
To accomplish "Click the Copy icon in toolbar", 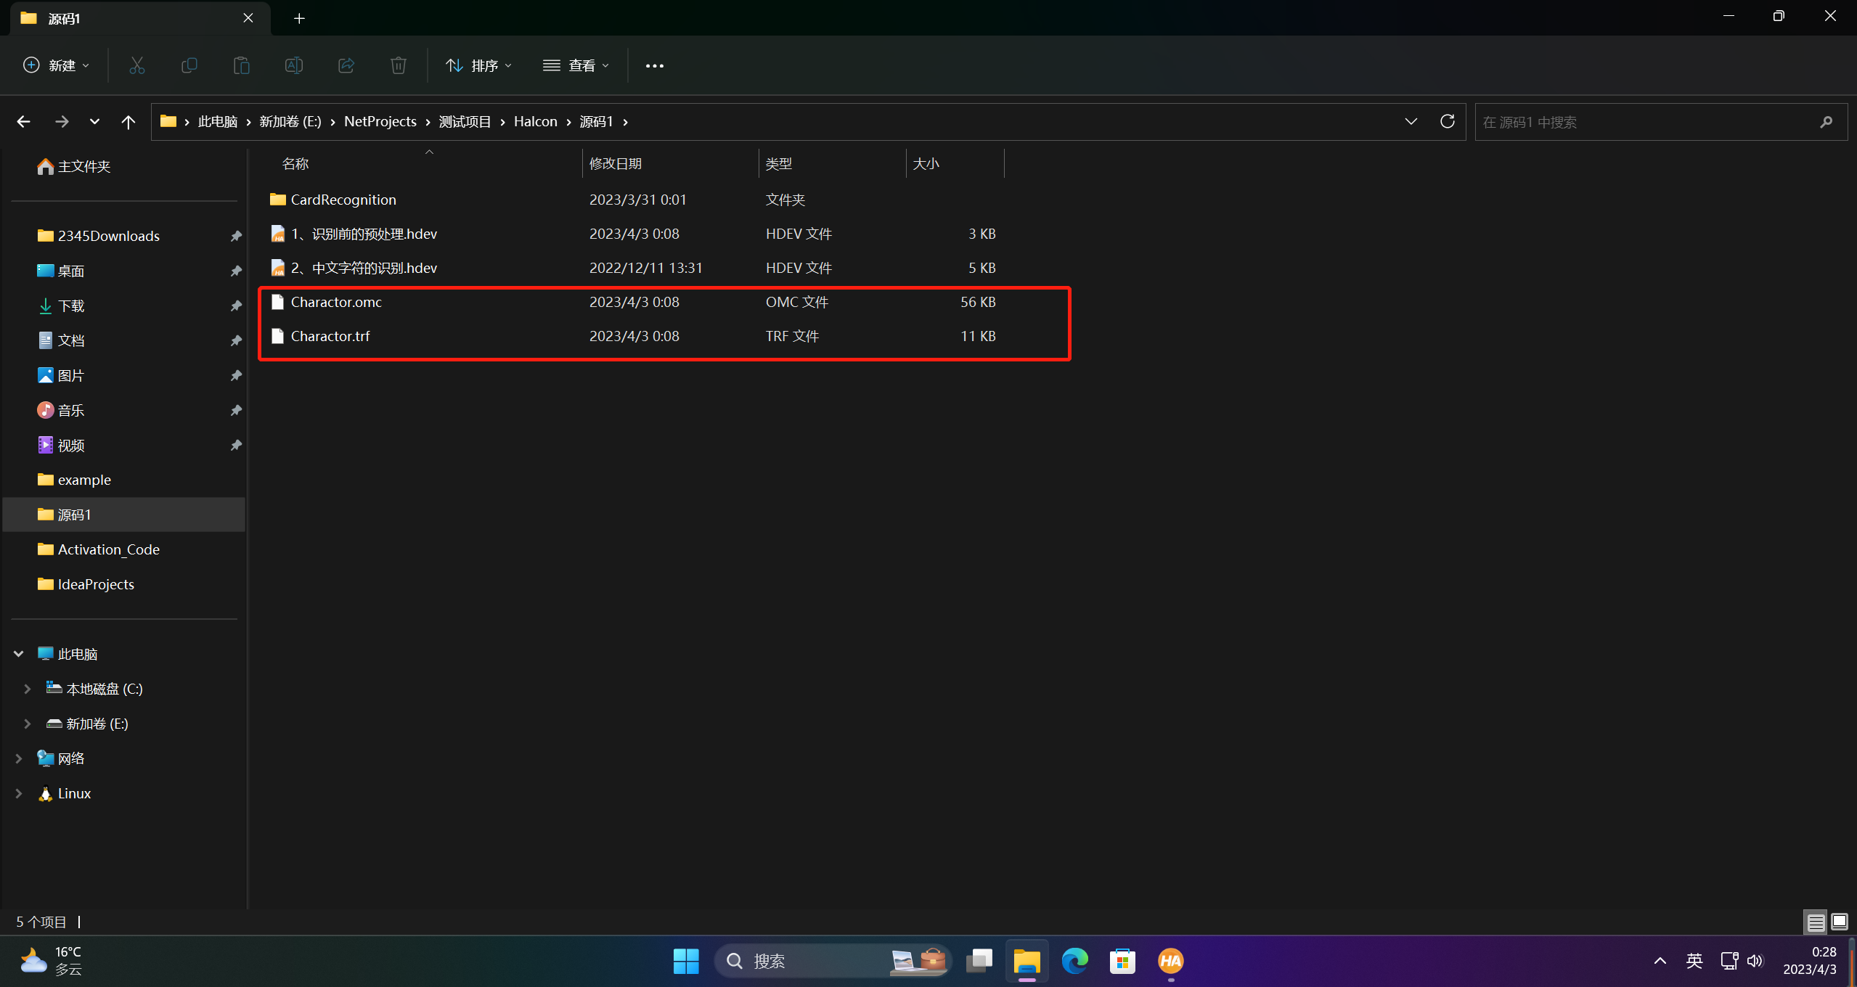I will tap(189, 65).
